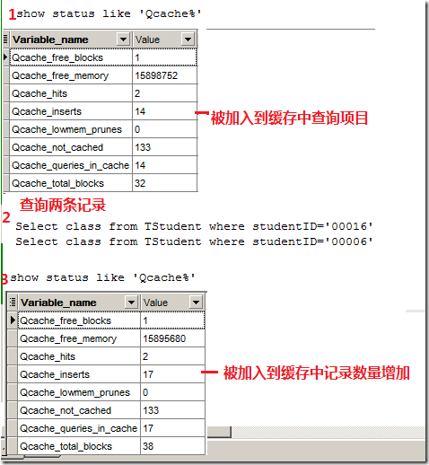Select Qcache_free_memory cell in upper table
Image resolution: width=429 pixels, height=465 pixels.
[71, 75]
